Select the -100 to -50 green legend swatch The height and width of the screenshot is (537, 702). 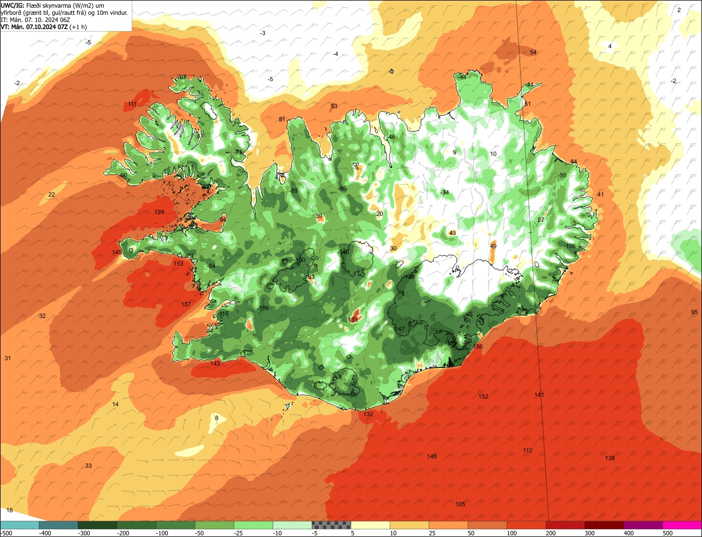click(x=175, y=525)
